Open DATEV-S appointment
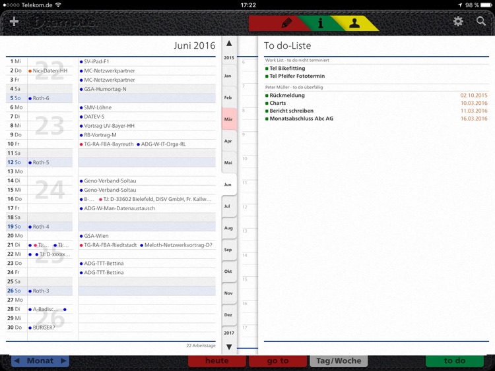This screenshot has height=371, width=495. pos(92,117)
